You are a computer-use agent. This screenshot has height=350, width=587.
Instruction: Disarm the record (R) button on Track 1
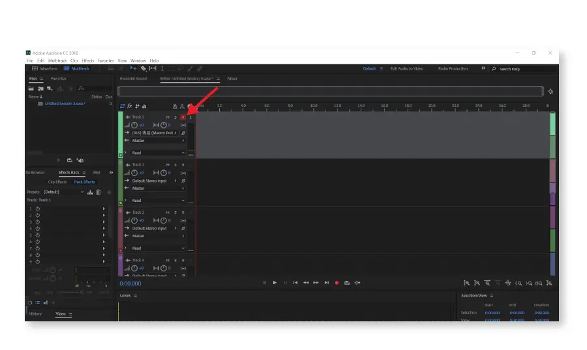(x=183, y=117)
